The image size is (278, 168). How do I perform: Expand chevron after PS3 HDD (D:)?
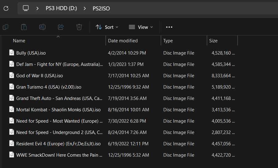click(85, 8)
